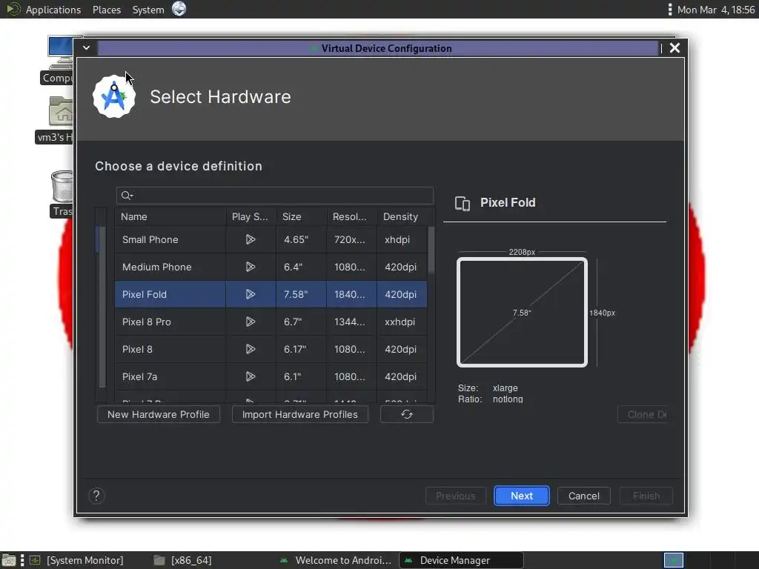The height and width of the screenshot is (569, 759).
Task: Click the Play Store icon for Medium Phone
Action: (x=251, y=267)
